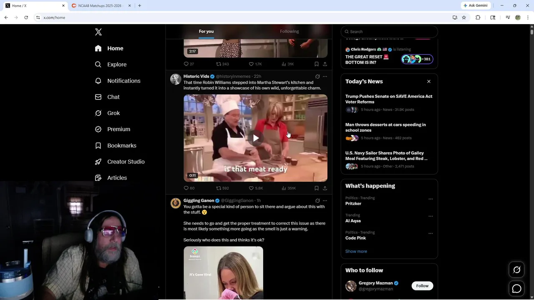Open Articles in the sidebar
The image size is (534, 300).
coord(111,178)
